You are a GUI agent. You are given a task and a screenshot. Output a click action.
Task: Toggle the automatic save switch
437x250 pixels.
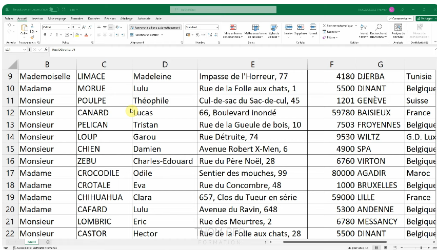(54, 9)
